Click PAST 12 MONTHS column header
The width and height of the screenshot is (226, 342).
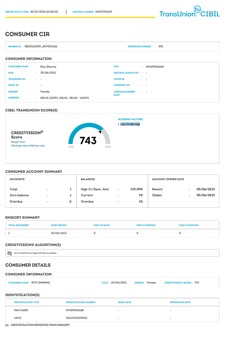point(146,225)
